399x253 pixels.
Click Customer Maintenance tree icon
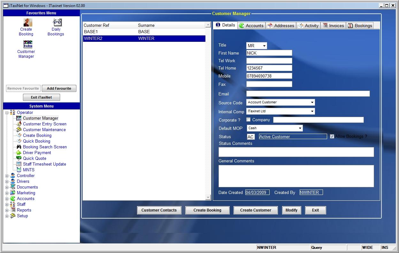click(x=19, y=130)
